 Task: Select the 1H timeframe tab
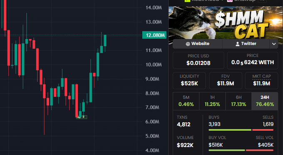coord(212,101)
